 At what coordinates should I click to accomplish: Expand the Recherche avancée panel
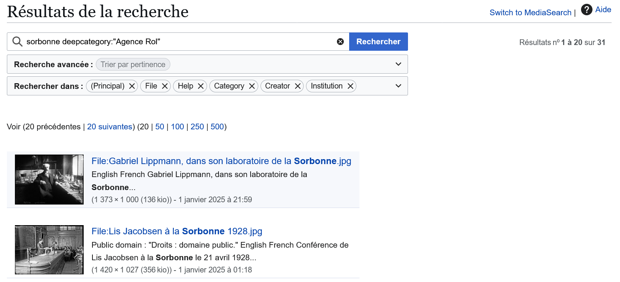point(398,64)
